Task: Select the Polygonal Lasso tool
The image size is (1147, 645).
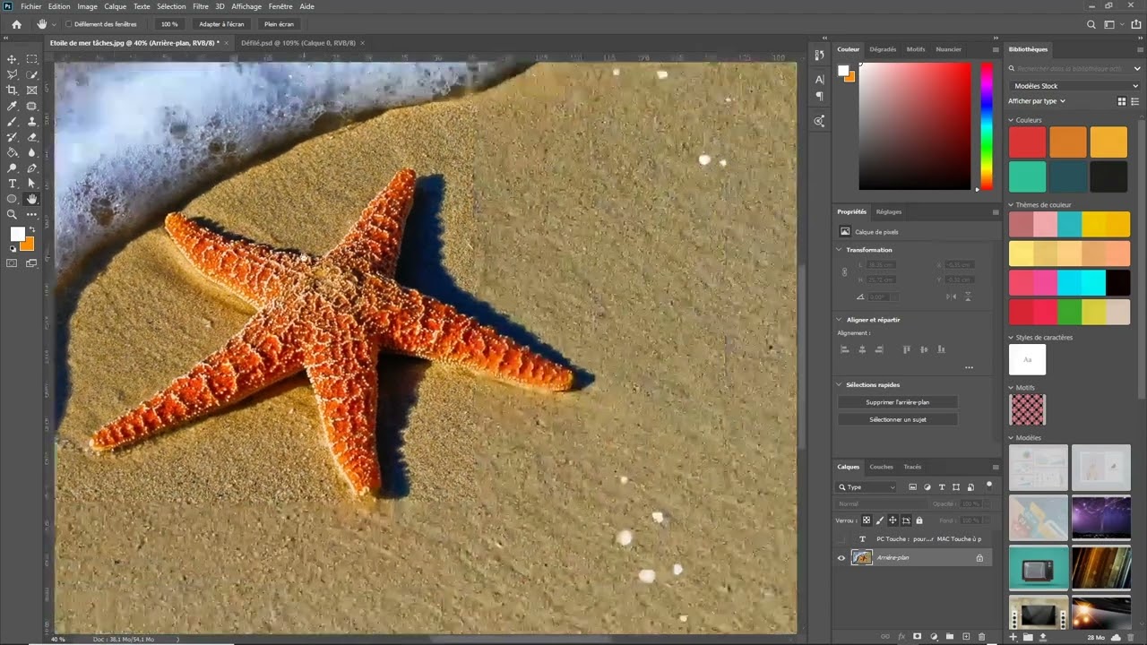Action: pos(13,74)
